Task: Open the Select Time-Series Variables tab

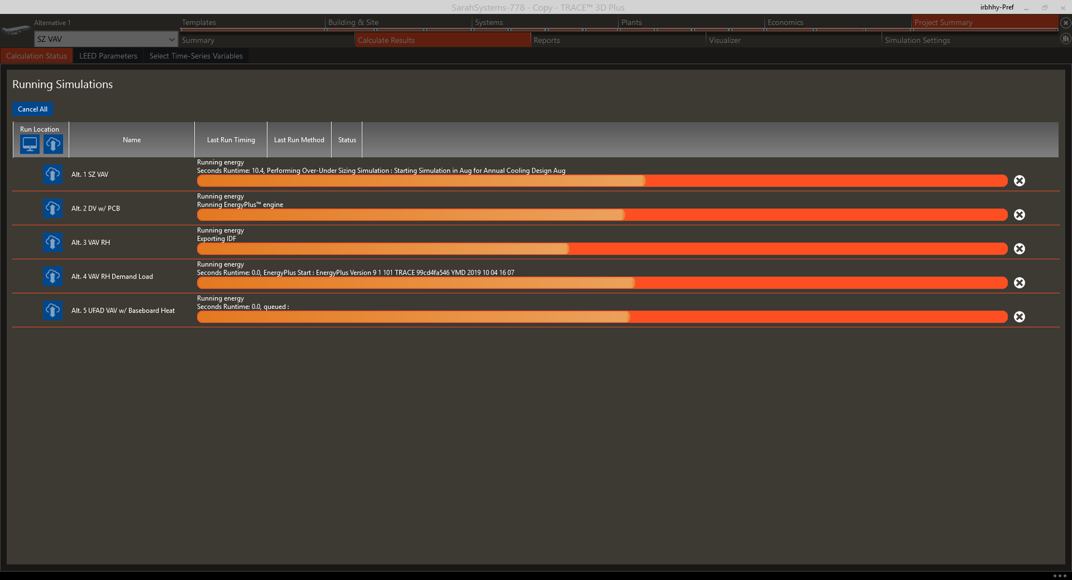Action: click(x=196, y=56)
